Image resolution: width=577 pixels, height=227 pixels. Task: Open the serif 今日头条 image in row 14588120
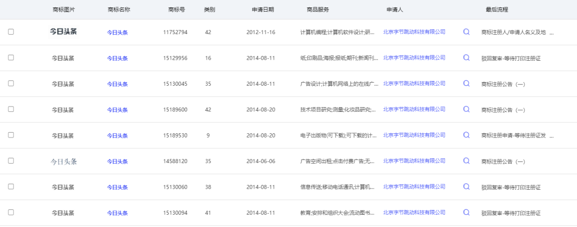(x=64, y=161)
